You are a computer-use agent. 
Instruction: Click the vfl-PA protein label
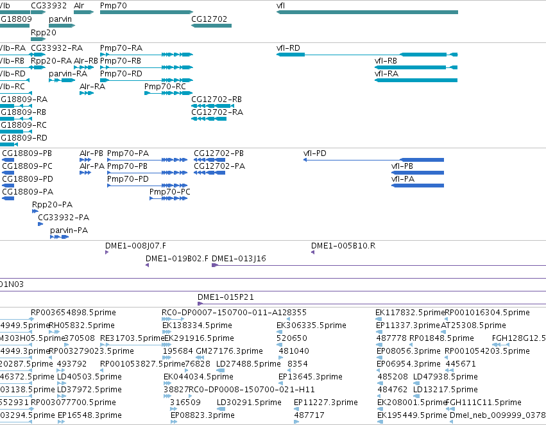click(403, 179)
